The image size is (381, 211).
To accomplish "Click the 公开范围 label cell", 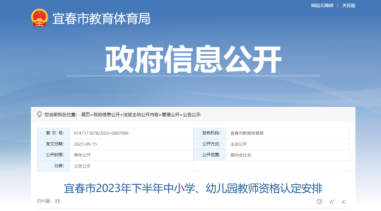I will click(x=210, y=155).
